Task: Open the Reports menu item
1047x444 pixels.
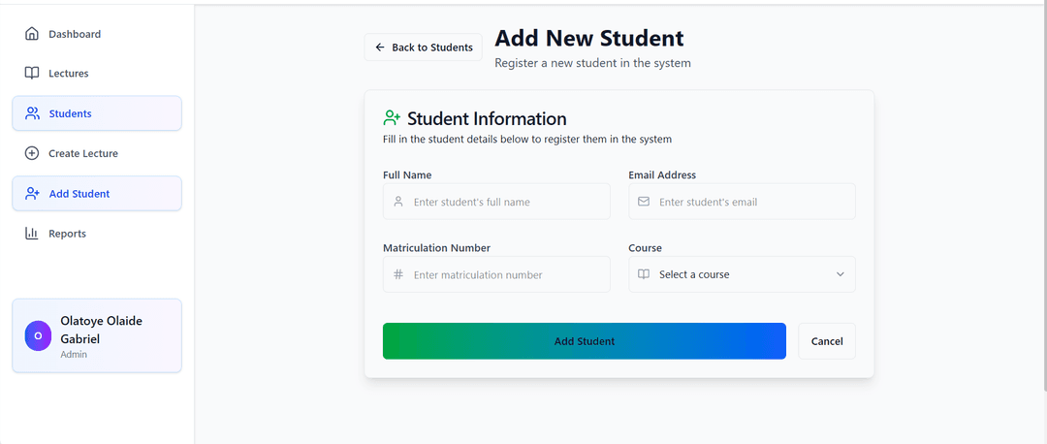Action: point(67,234)
